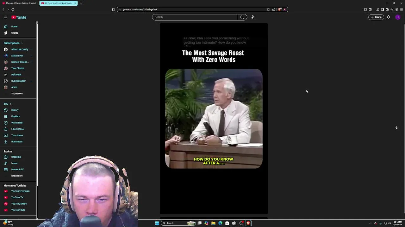The height and width of the screenshot is (227, 405).
Task: Go to the YouTube logo home link
Action: [19, 17]
